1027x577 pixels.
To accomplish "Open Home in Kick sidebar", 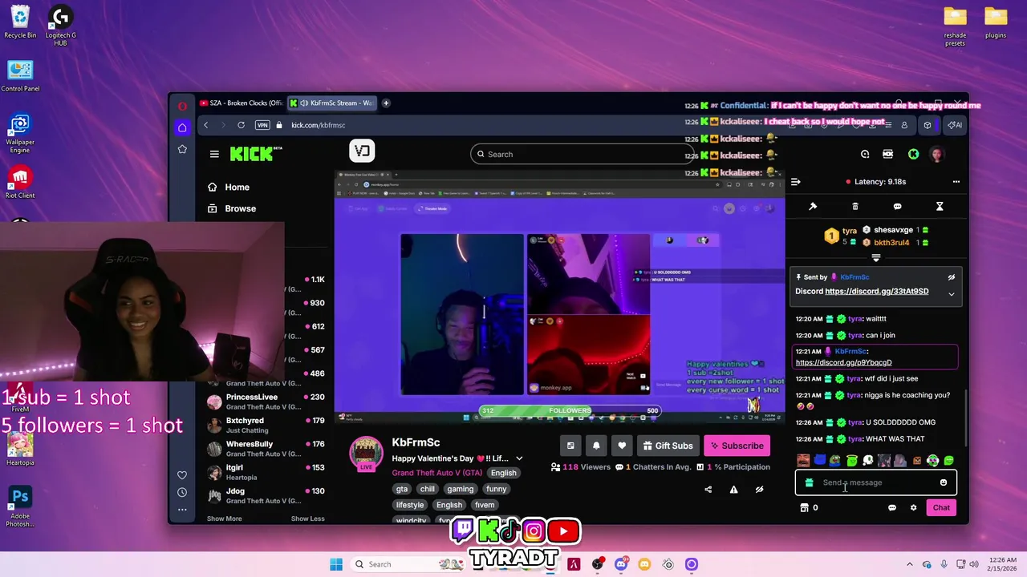I will [x=229, y=187].
